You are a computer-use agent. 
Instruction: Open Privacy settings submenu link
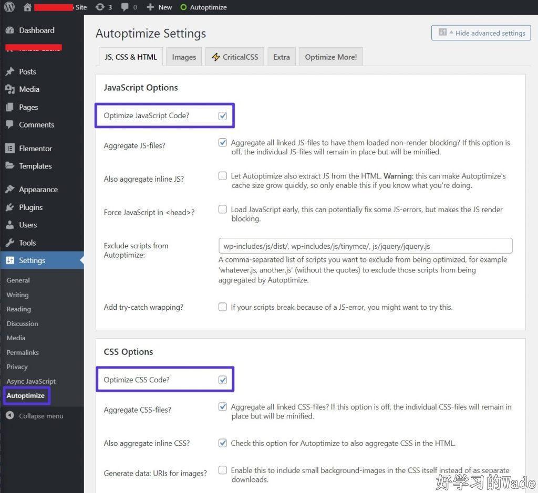coord(17,367)
